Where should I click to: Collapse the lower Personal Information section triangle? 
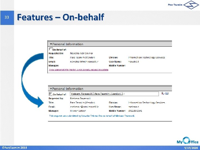click(x=51, y=89)
